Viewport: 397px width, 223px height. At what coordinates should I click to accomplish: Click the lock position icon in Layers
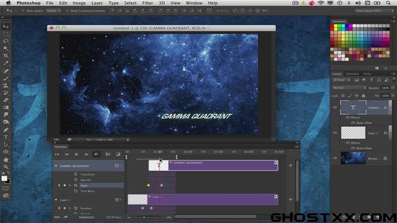[x=357, y=96]
